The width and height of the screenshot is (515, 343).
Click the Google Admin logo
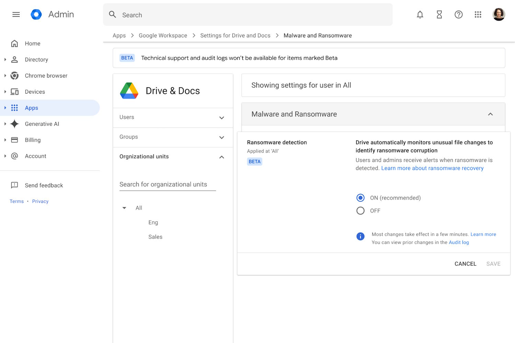36,14
